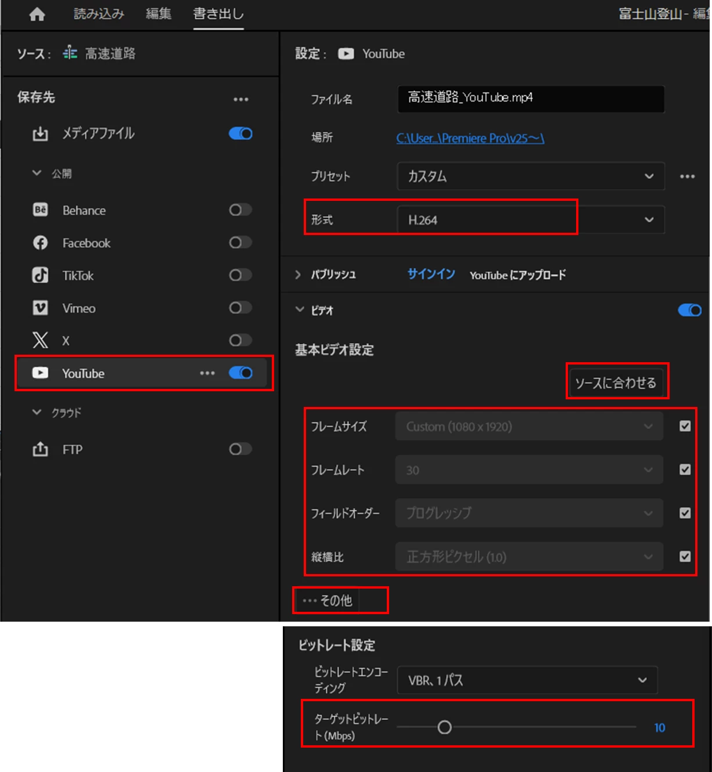Uncheck フレームレート match source checkbox
This screenshot has height=772, width=712.
685,470
